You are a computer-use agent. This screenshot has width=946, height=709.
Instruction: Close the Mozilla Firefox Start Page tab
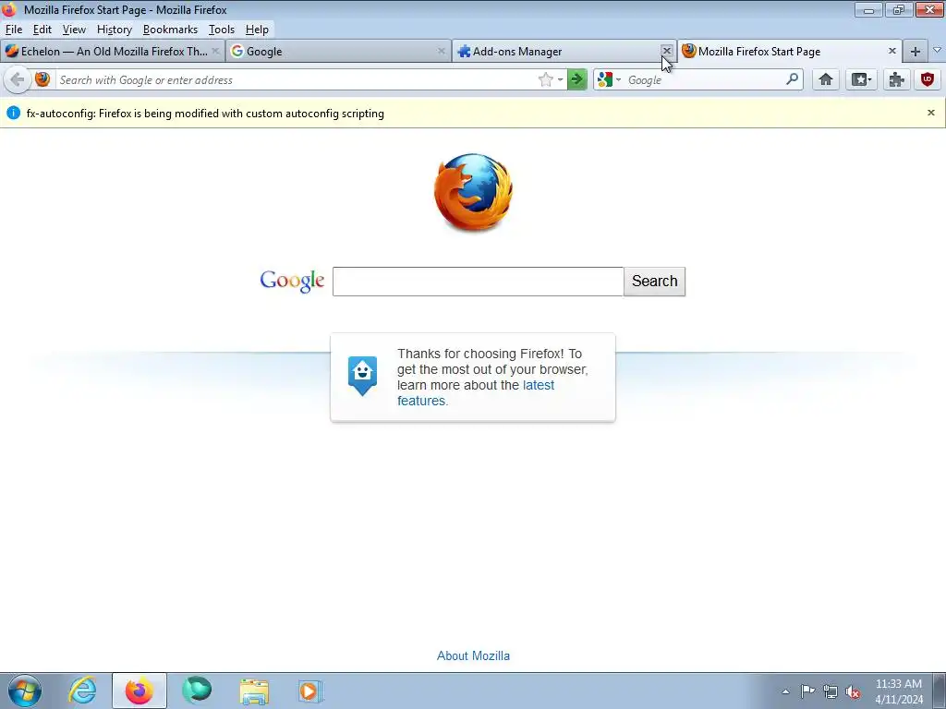click(x=892, y=52)
